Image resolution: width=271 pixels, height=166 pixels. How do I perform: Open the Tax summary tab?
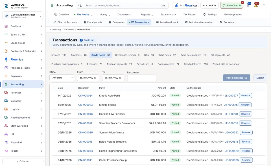tap(168, 14)
